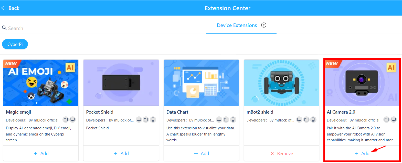Click AI Camera 2.0 desktop platform icon
Image resolution: width=402 pixels, height=163 pixels.
click(394, 120)
